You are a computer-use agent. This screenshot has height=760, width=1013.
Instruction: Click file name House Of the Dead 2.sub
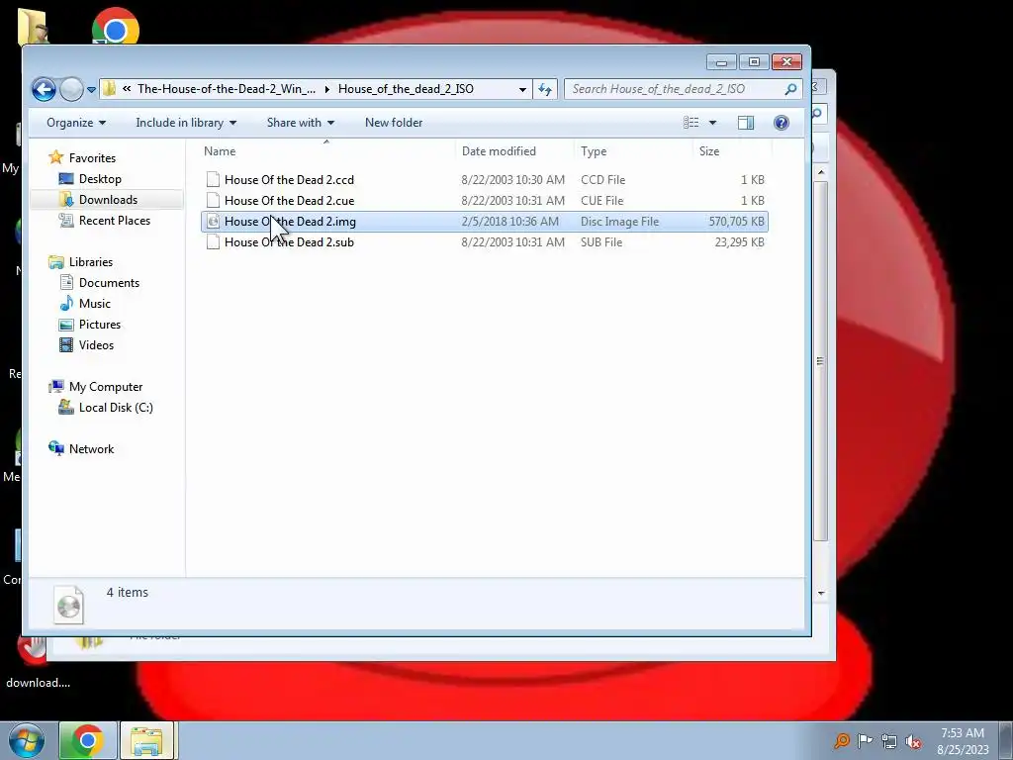(x=289, y=242)
